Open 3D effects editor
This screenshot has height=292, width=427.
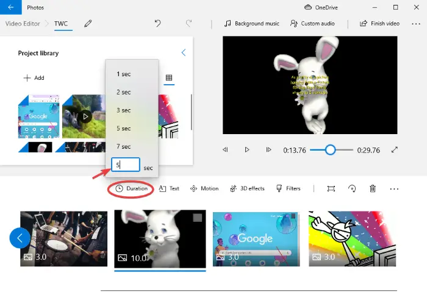[247, 188]
